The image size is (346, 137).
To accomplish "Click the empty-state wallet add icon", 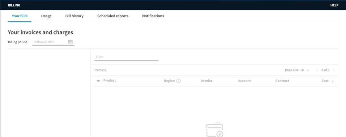I will click(214, 130).
